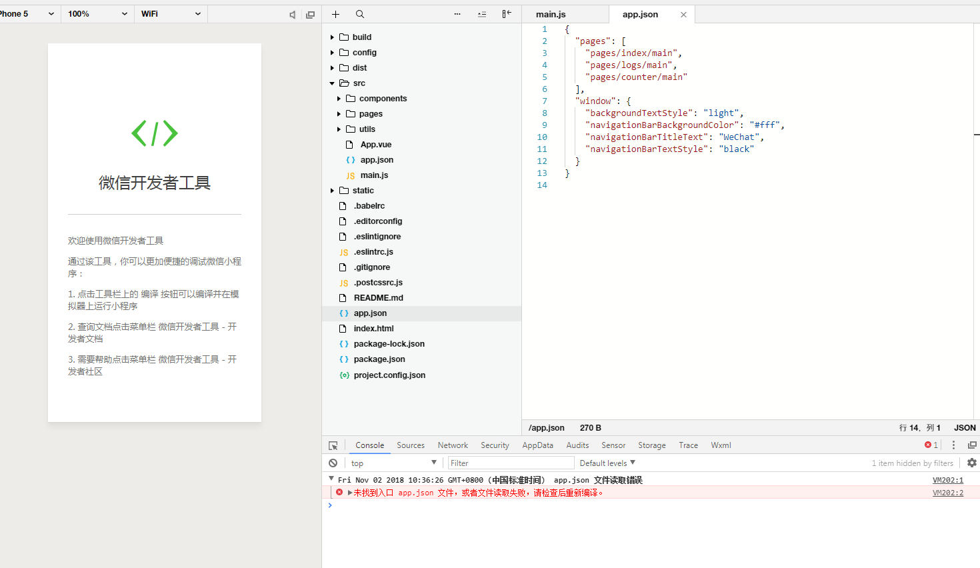Click the console Filter input field
The height and width of the screenshot is (568, 980).
click(x=511, y=463)
